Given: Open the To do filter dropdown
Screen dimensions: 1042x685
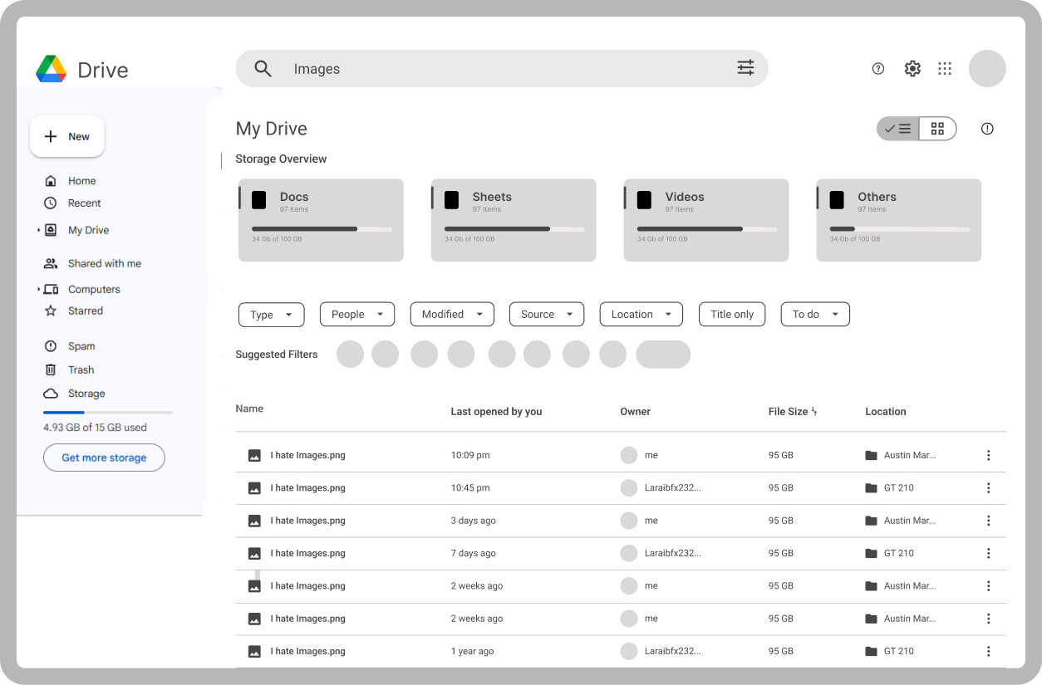Looking at the screenshot, I should [x=815, y=314].
